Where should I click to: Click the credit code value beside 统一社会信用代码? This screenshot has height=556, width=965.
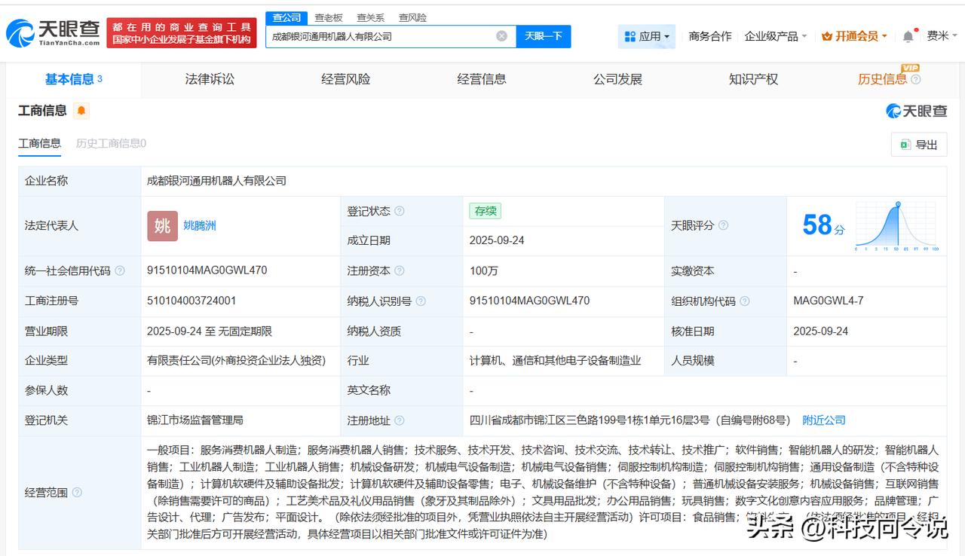point(207,270)
